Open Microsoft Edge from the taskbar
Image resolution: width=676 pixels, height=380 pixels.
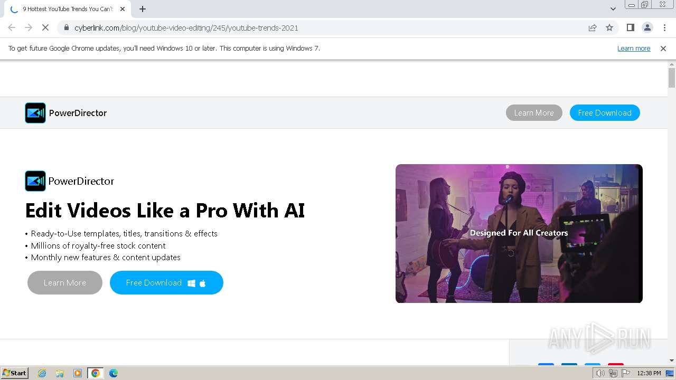click(113, 373)
